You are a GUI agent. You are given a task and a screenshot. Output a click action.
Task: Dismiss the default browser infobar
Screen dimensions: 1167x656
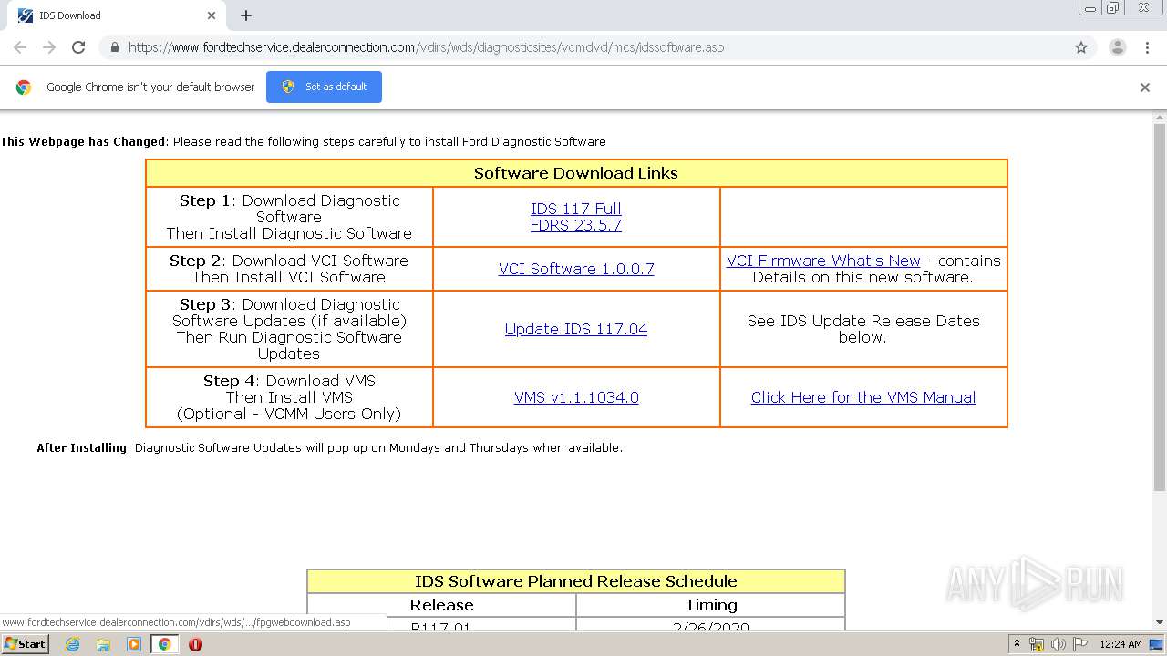(x=1145, y=87)
